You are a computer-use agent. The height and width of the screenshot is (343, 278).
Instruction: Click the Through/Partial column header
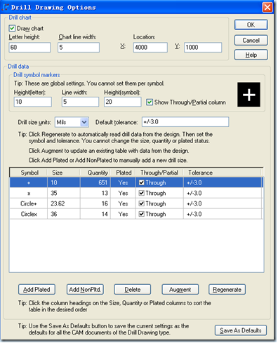[x=159, y=173]
